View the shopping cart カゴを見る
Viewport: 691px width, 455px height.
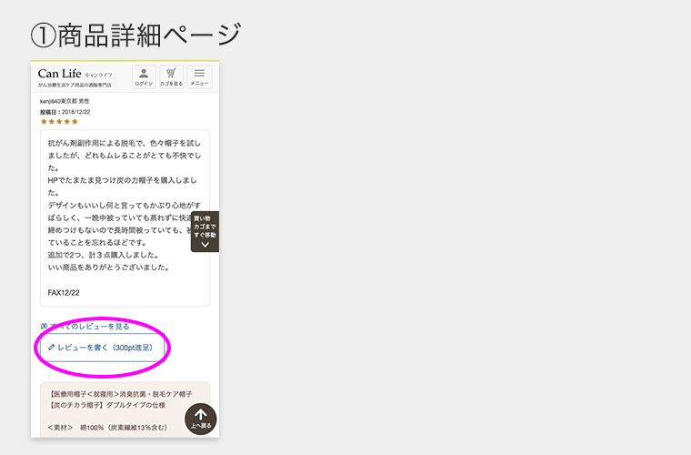click(x=171, y=76)
